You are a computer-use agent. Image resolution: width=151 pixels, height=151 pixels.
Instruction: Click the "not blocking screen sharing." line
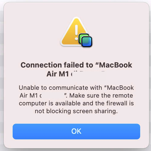(76, 111)
